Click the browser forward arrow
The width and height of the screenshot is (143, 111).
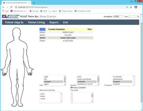click(7, 7)
